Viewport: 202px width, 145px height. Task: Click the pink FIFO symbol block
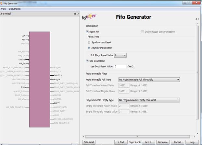click(40, 80)
